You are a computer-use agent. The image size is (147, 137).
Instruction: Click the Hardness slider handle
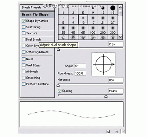58,85
